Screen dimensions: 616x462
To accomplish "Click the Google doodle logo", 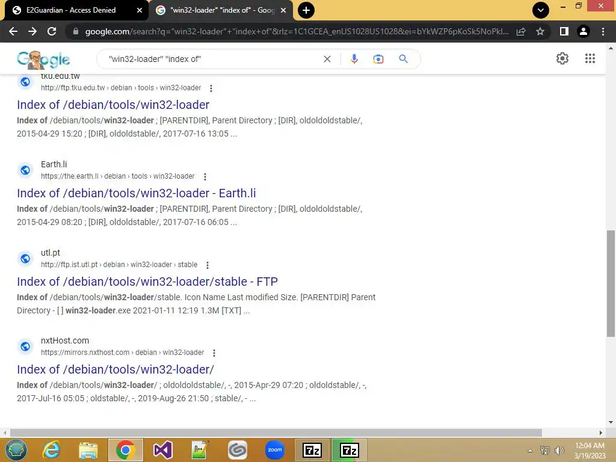I will (x=43, y=60).
